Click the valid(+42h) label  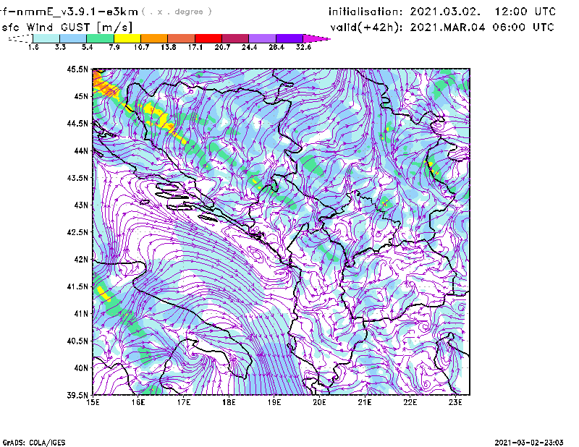(x=366, y=27)
